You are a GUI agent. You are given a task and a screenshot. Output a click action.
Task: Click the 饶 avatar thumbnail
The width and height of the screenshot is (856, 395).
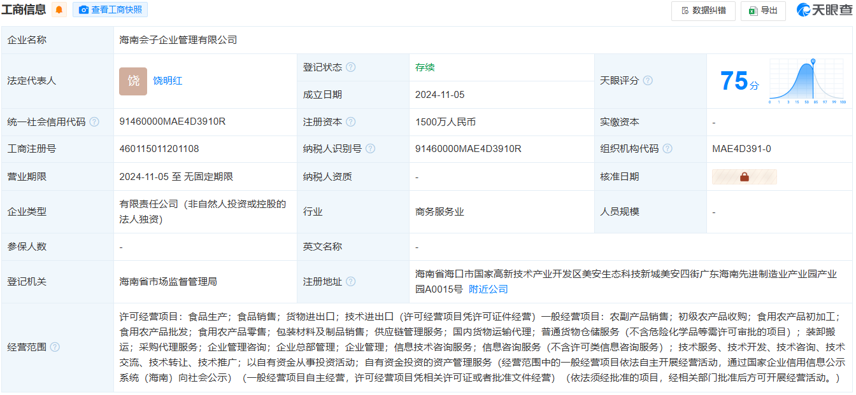(x=133, y=81)
